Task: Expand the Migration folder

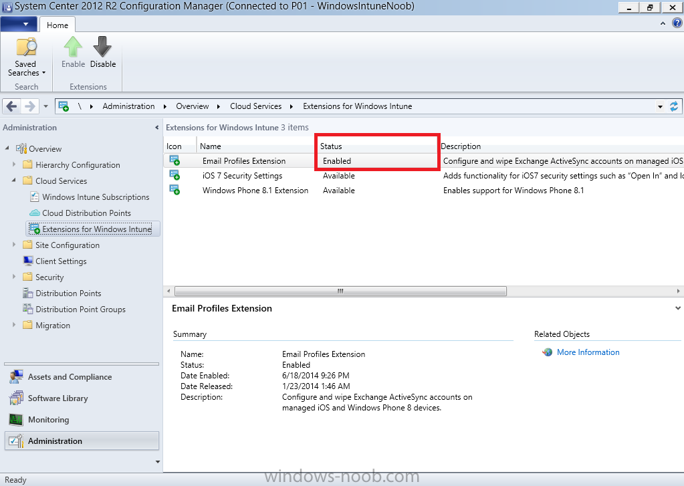Action: coord(14,325)
